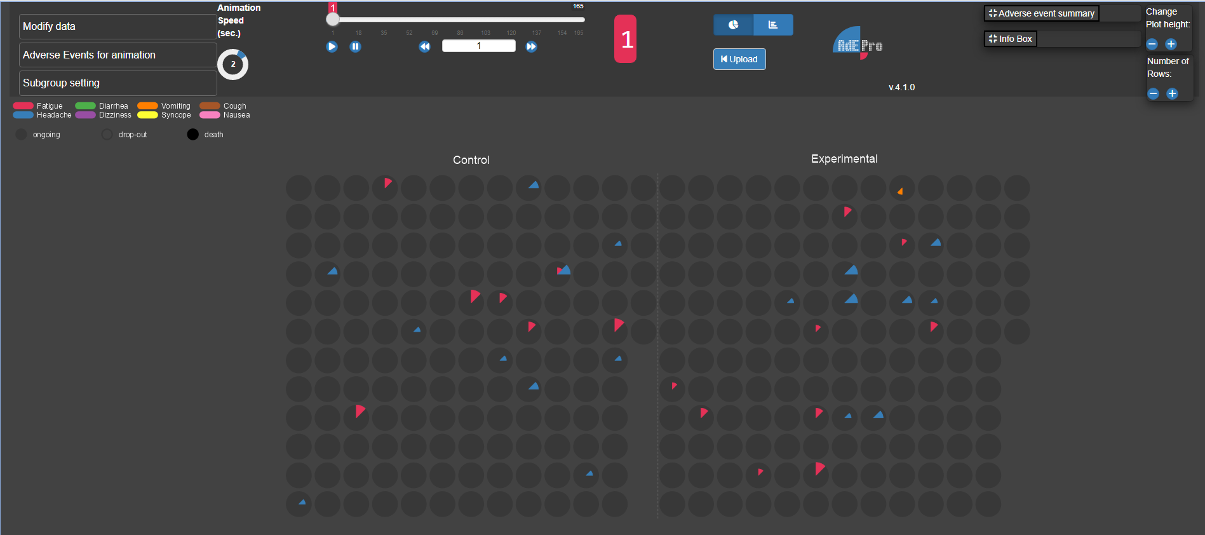Click the day number input field
The height and width of the screenshot is (535, 1205).
click(479, 46)
